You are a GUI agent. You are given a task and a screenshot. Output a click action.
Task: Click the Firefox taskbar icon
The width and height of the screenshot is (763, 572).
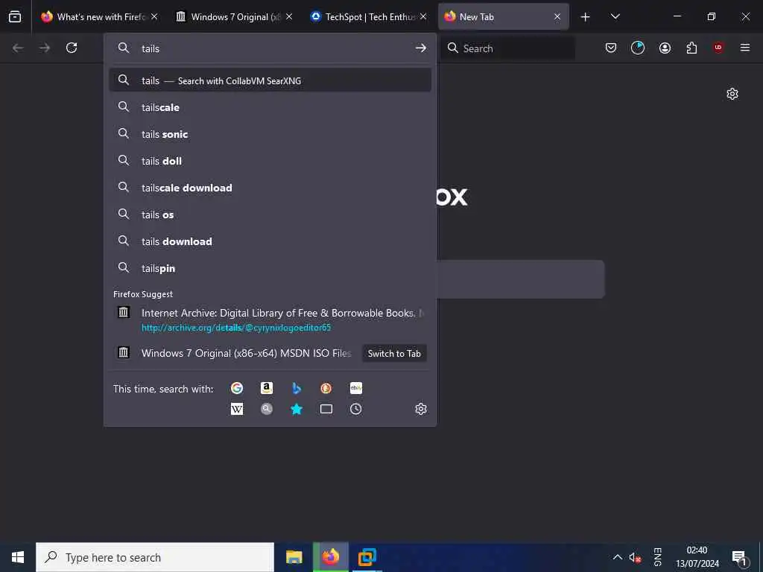pos(331,557)
